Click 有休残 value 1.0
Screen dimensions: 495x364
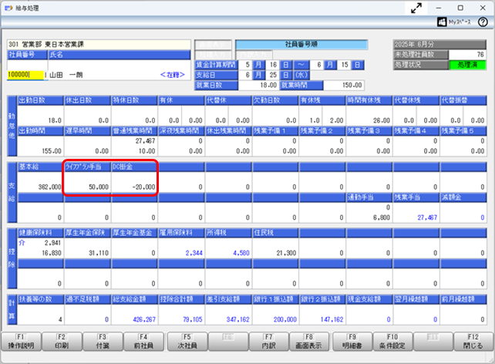click(x=315, y=120)
